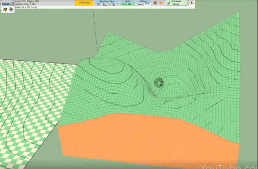Click the yellow PREVIEW button
Image resolution: width=258 pixels, height=169 pixels.
(x=84, y=3)
